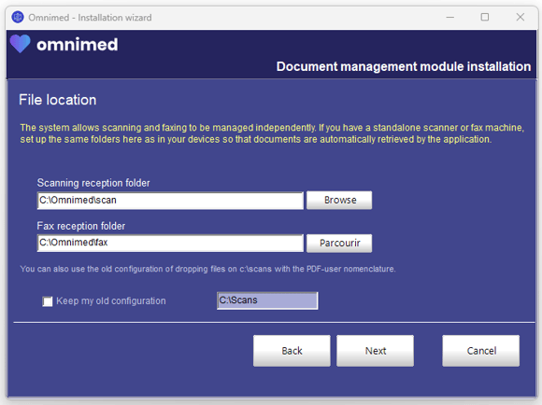
Task: Minimize the installation wizard window
Action: pos(449,17)
